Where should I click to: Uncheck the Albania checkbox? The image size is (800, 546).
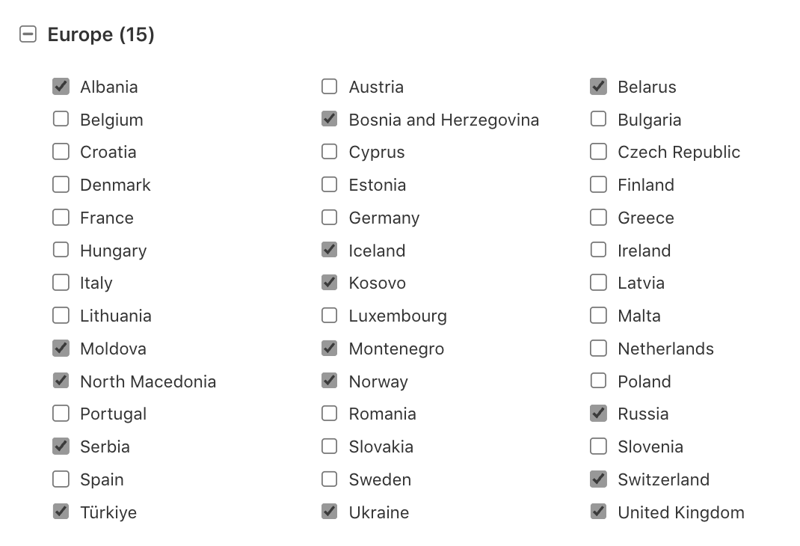point(61,87)
